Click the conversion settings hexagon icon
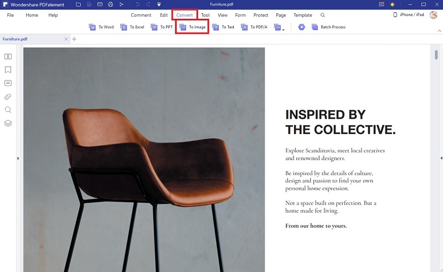The height and width of the screenshot is (272, 443). [x=302, y=27]
